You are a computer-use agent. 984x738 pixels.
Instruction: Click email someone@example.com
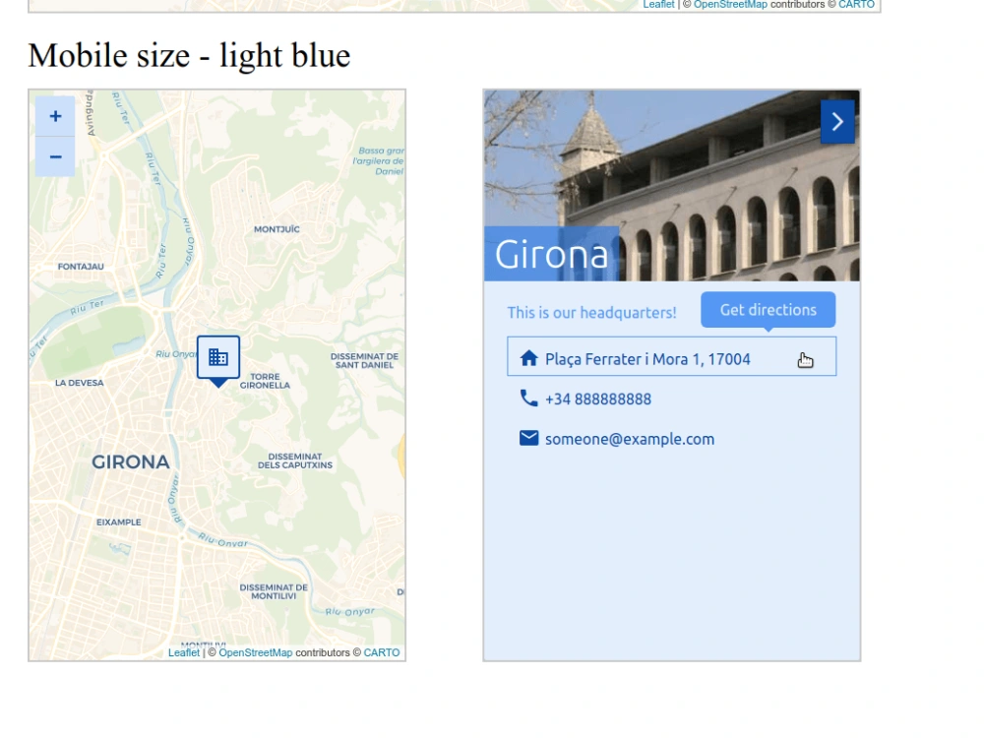[x=630, y=439]
